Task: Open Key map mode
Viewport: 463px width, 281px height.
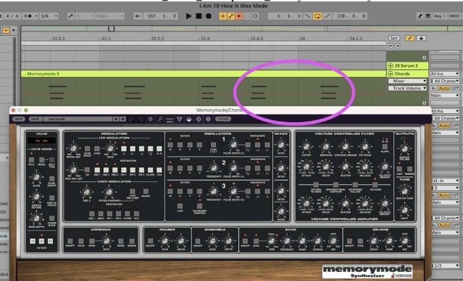Action: coord(438,16)
